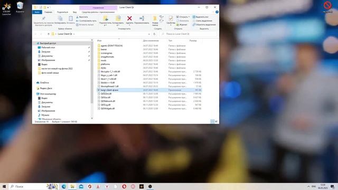
Task: Open the notification center tray icon
Action: [x=332, y=186]
